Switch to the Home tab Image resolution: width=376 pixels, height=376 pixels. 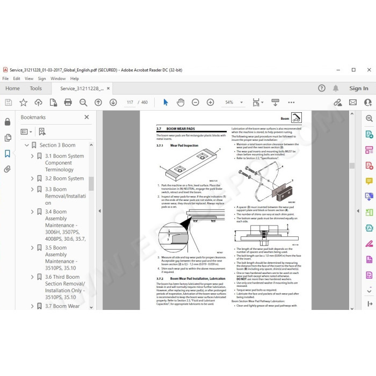[12, 89]
